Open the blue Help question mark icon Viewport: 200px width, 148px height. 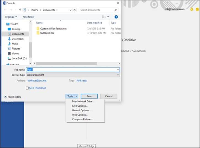point(116,17)
